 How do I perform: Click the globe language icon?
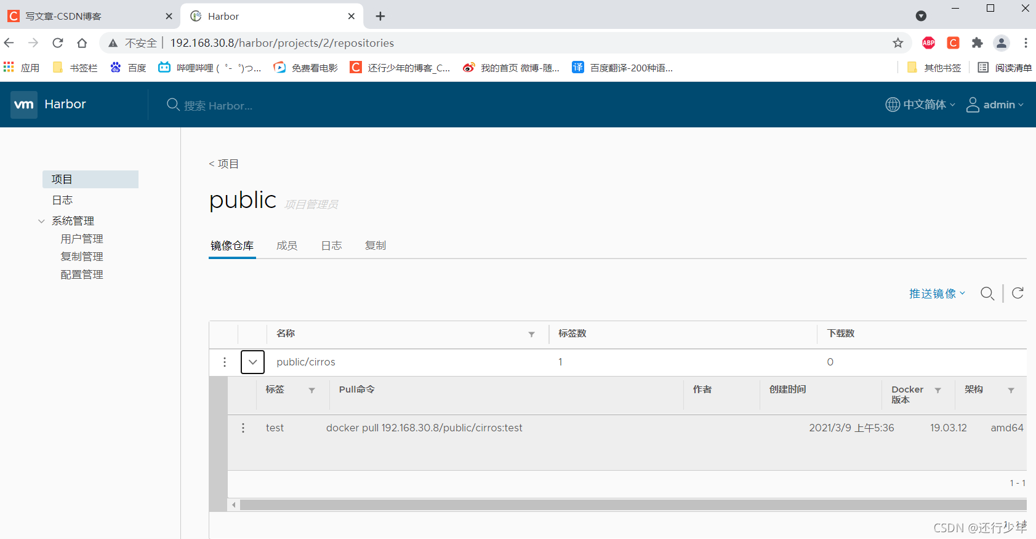pyautogui.click(x=893, y=105)
